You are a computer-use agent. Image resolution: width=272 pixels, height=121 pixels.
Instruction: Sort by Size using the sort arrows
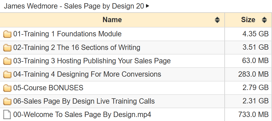click(x=264, y=20)
